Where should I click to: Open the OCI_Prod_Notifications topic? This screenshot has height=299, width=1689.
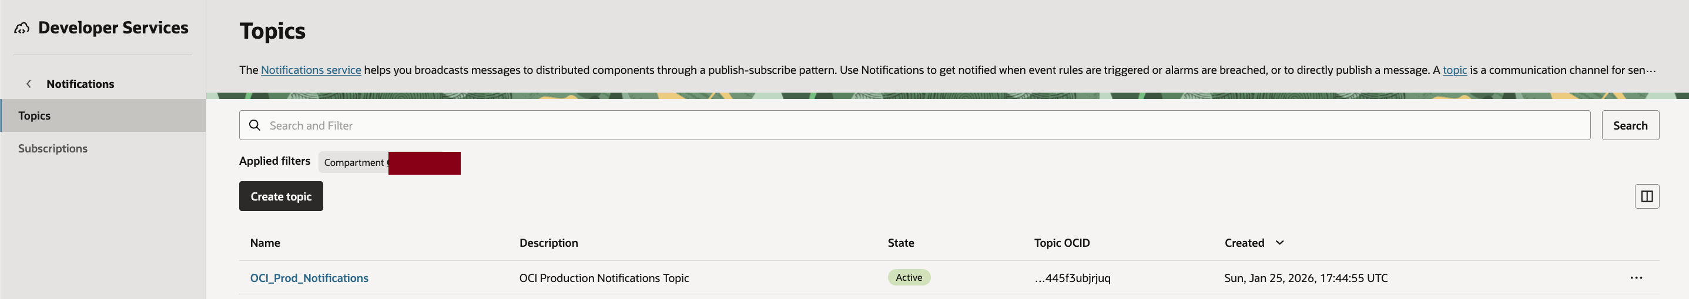tap(309, 278)
